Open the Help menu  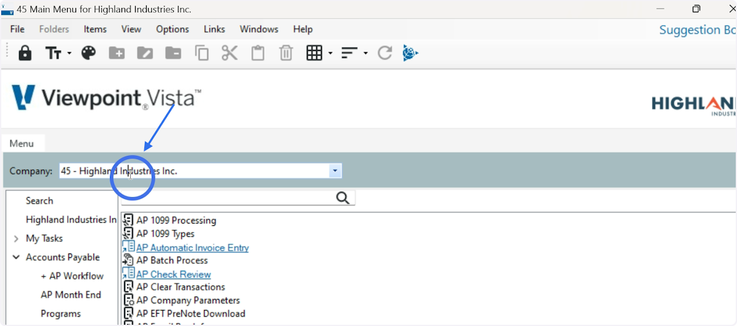[303, 29]
